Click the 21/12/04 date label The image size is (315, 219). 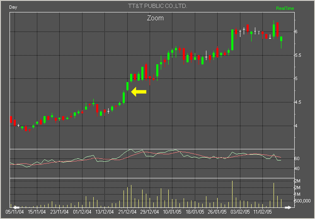click(x=127, y=212)
